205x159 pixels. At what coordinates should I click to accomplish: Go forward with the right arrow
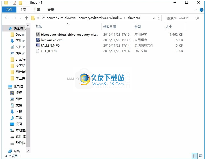coord(15,18)
